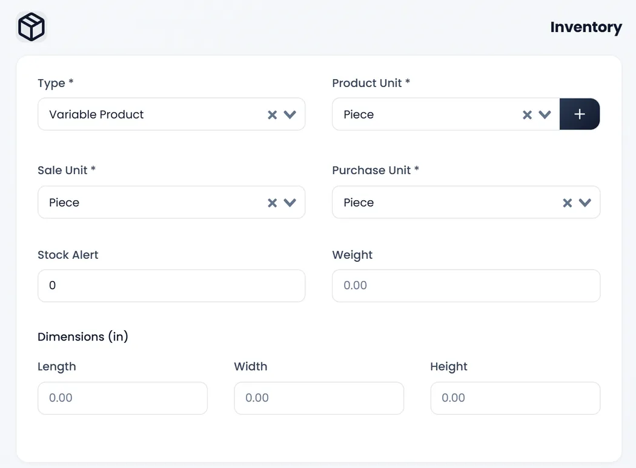Click the Stock Alert label
The width and height of the screenshot is (636, 468).
coord(68,255)
